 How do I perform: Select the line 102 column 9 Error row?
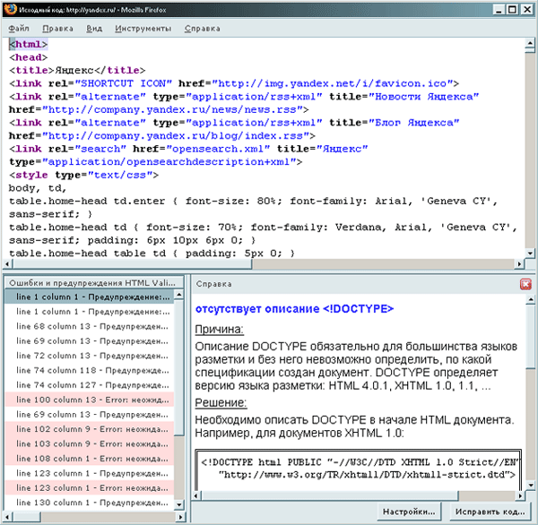tap(90, 429)
